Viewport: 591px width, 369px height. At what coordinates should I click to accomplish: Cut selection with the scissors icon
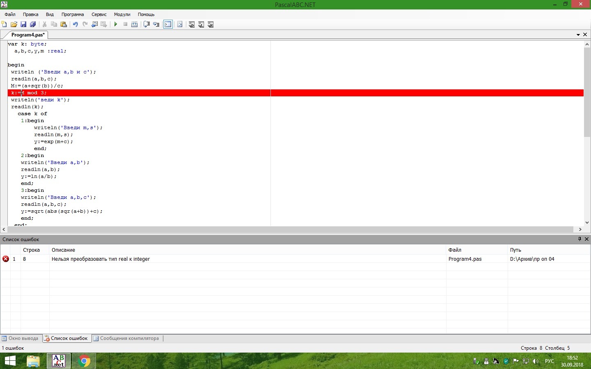coord(44,25)
